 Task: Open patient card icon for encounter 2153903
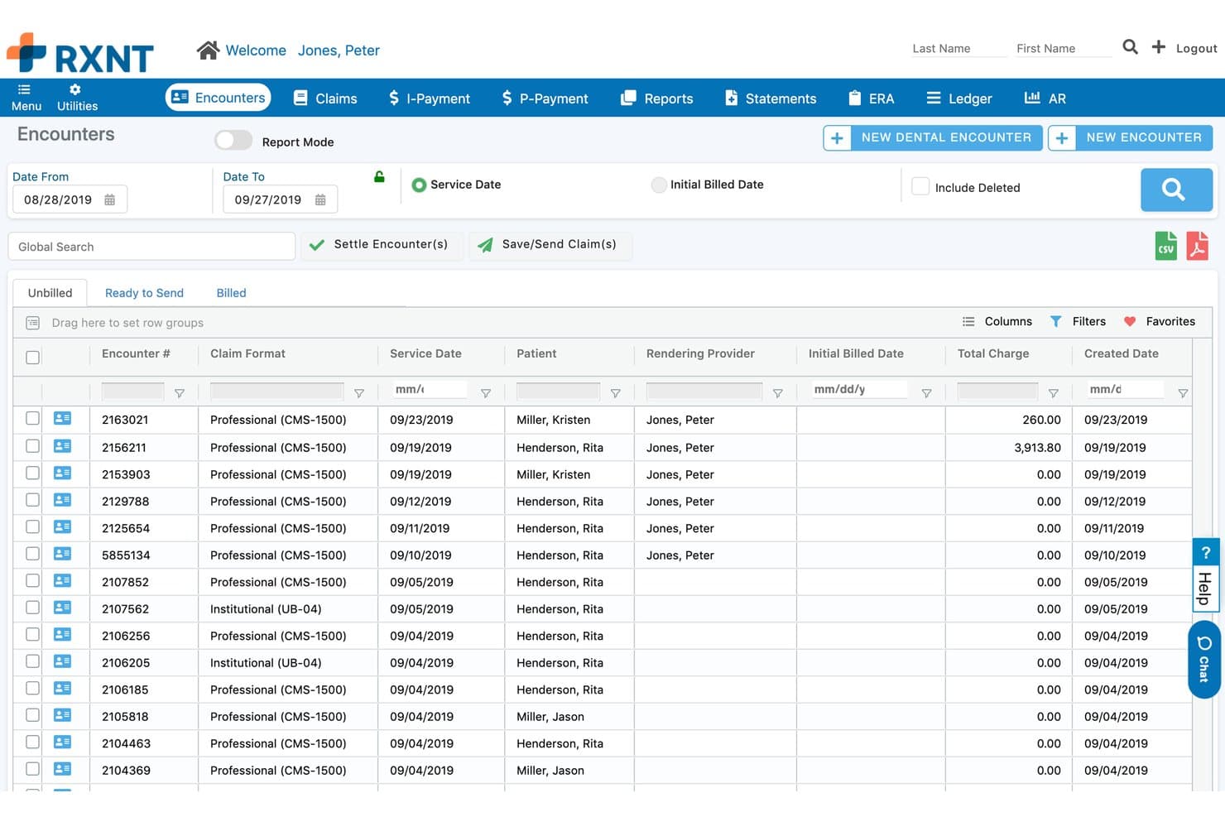62,473
